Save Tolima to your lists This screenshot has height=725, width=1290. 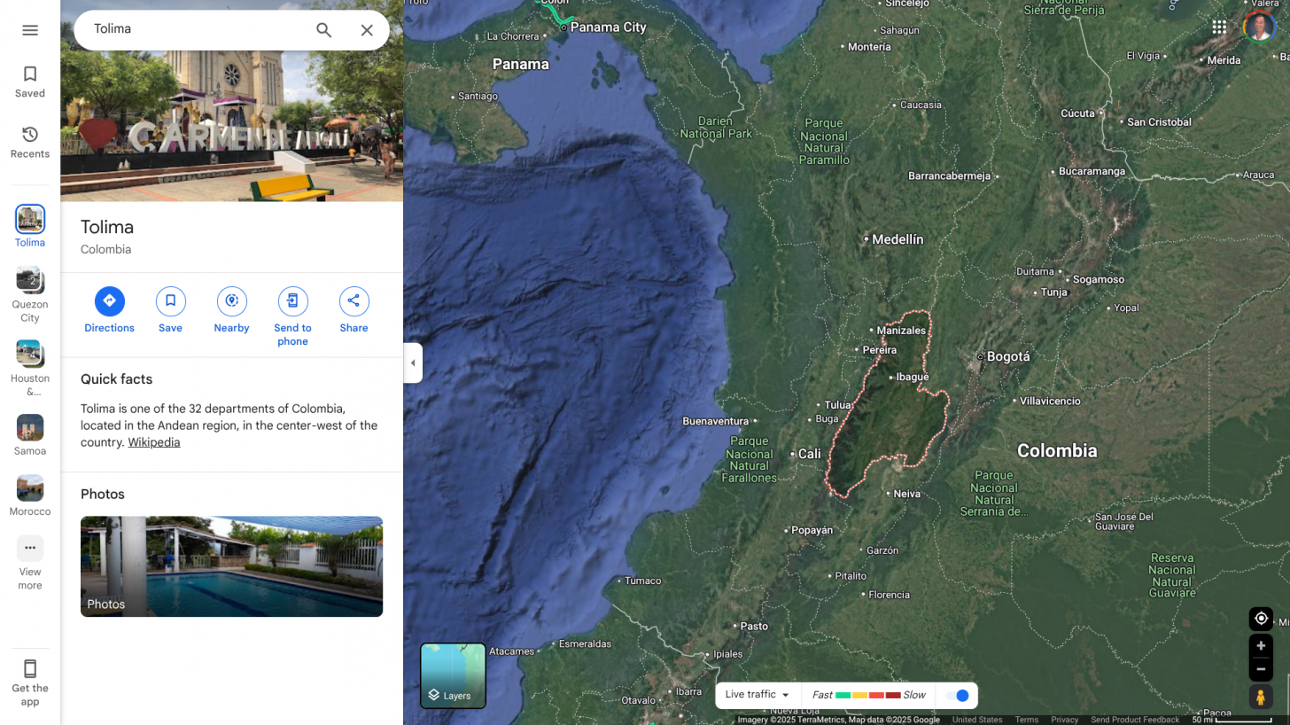coord(170,302)
